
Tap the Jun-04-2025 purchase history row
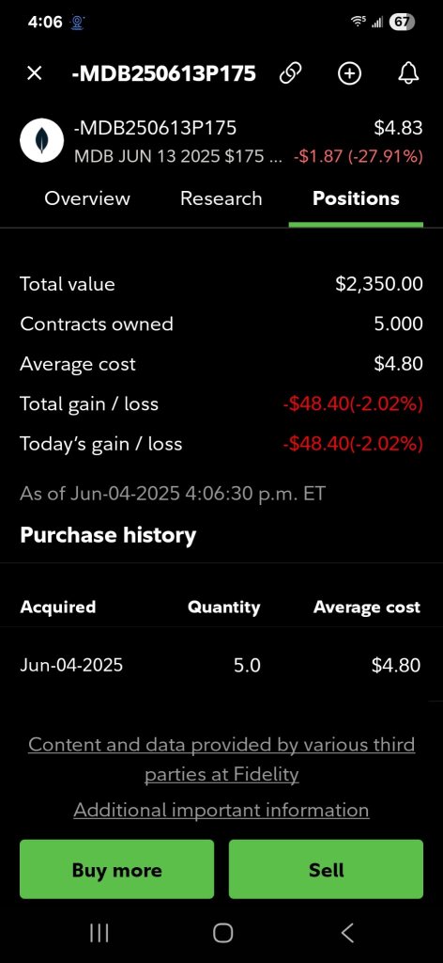click(221, 665)
